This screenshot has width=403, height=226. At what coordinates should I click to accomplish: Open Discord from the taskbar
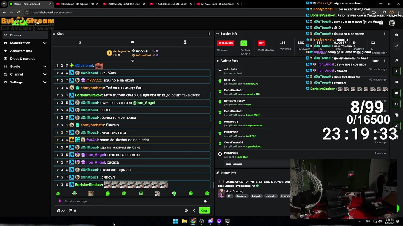[210, 221]
